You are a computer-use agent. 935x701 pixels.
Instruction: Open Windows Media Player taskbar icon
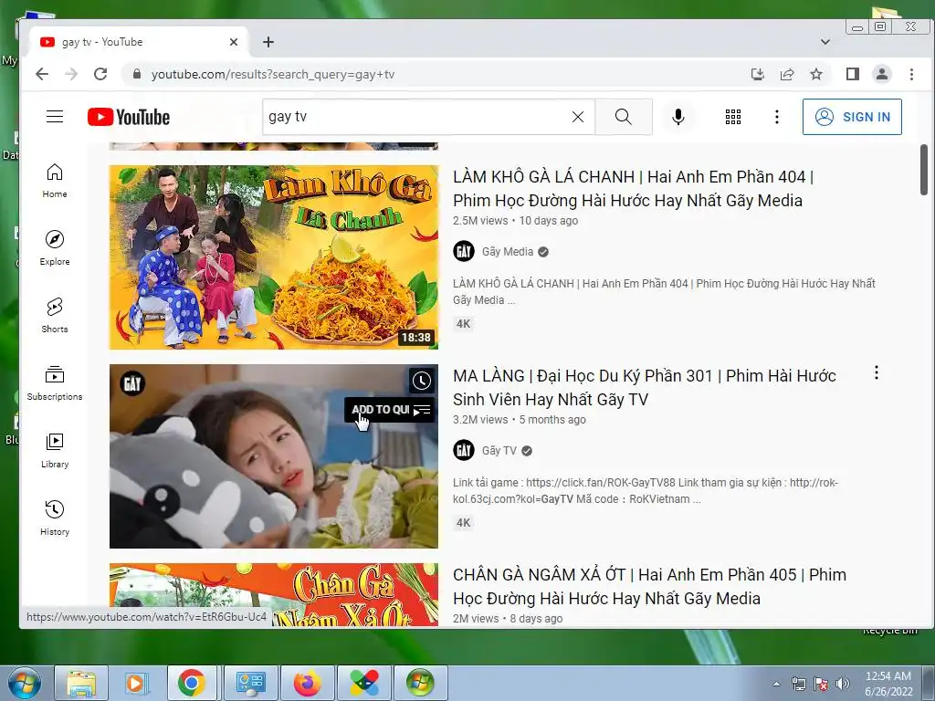[x=137, y=683]
